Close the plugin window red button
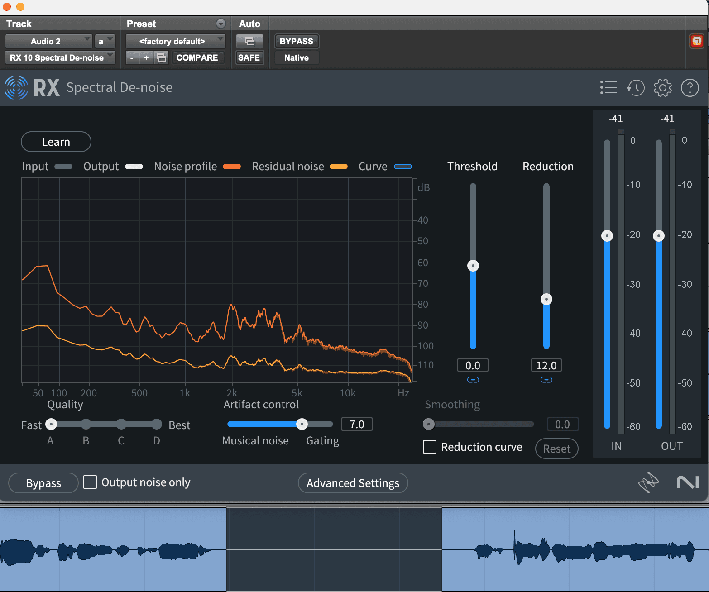This screenshot has width=709, height=592. click(x=6, y=6)
